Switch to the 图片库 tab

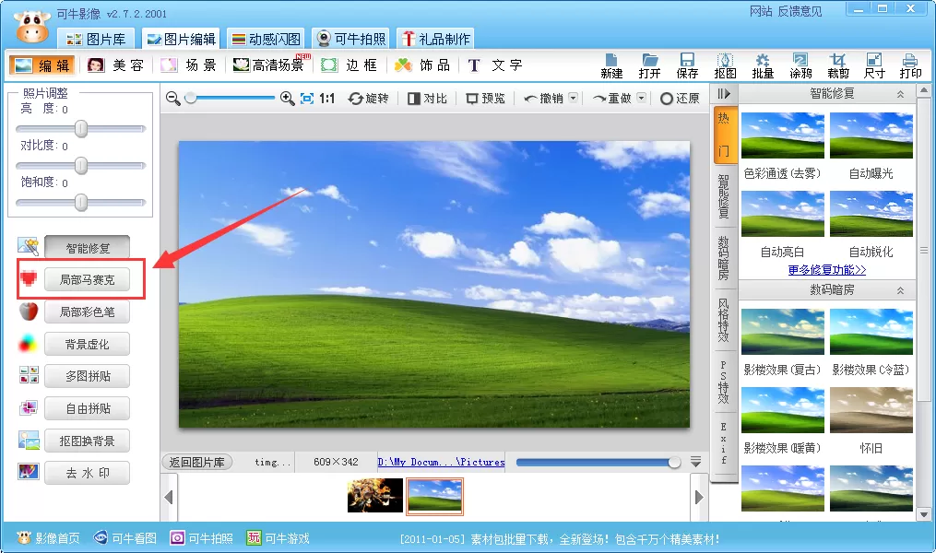(x=96, y=40)
